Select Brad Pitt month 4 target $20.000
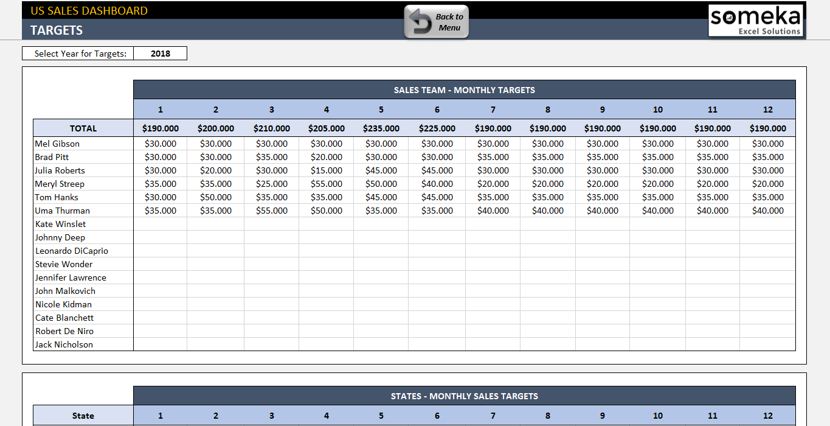The width and height of the screenshot is (830, 426). tap(327, 157)
